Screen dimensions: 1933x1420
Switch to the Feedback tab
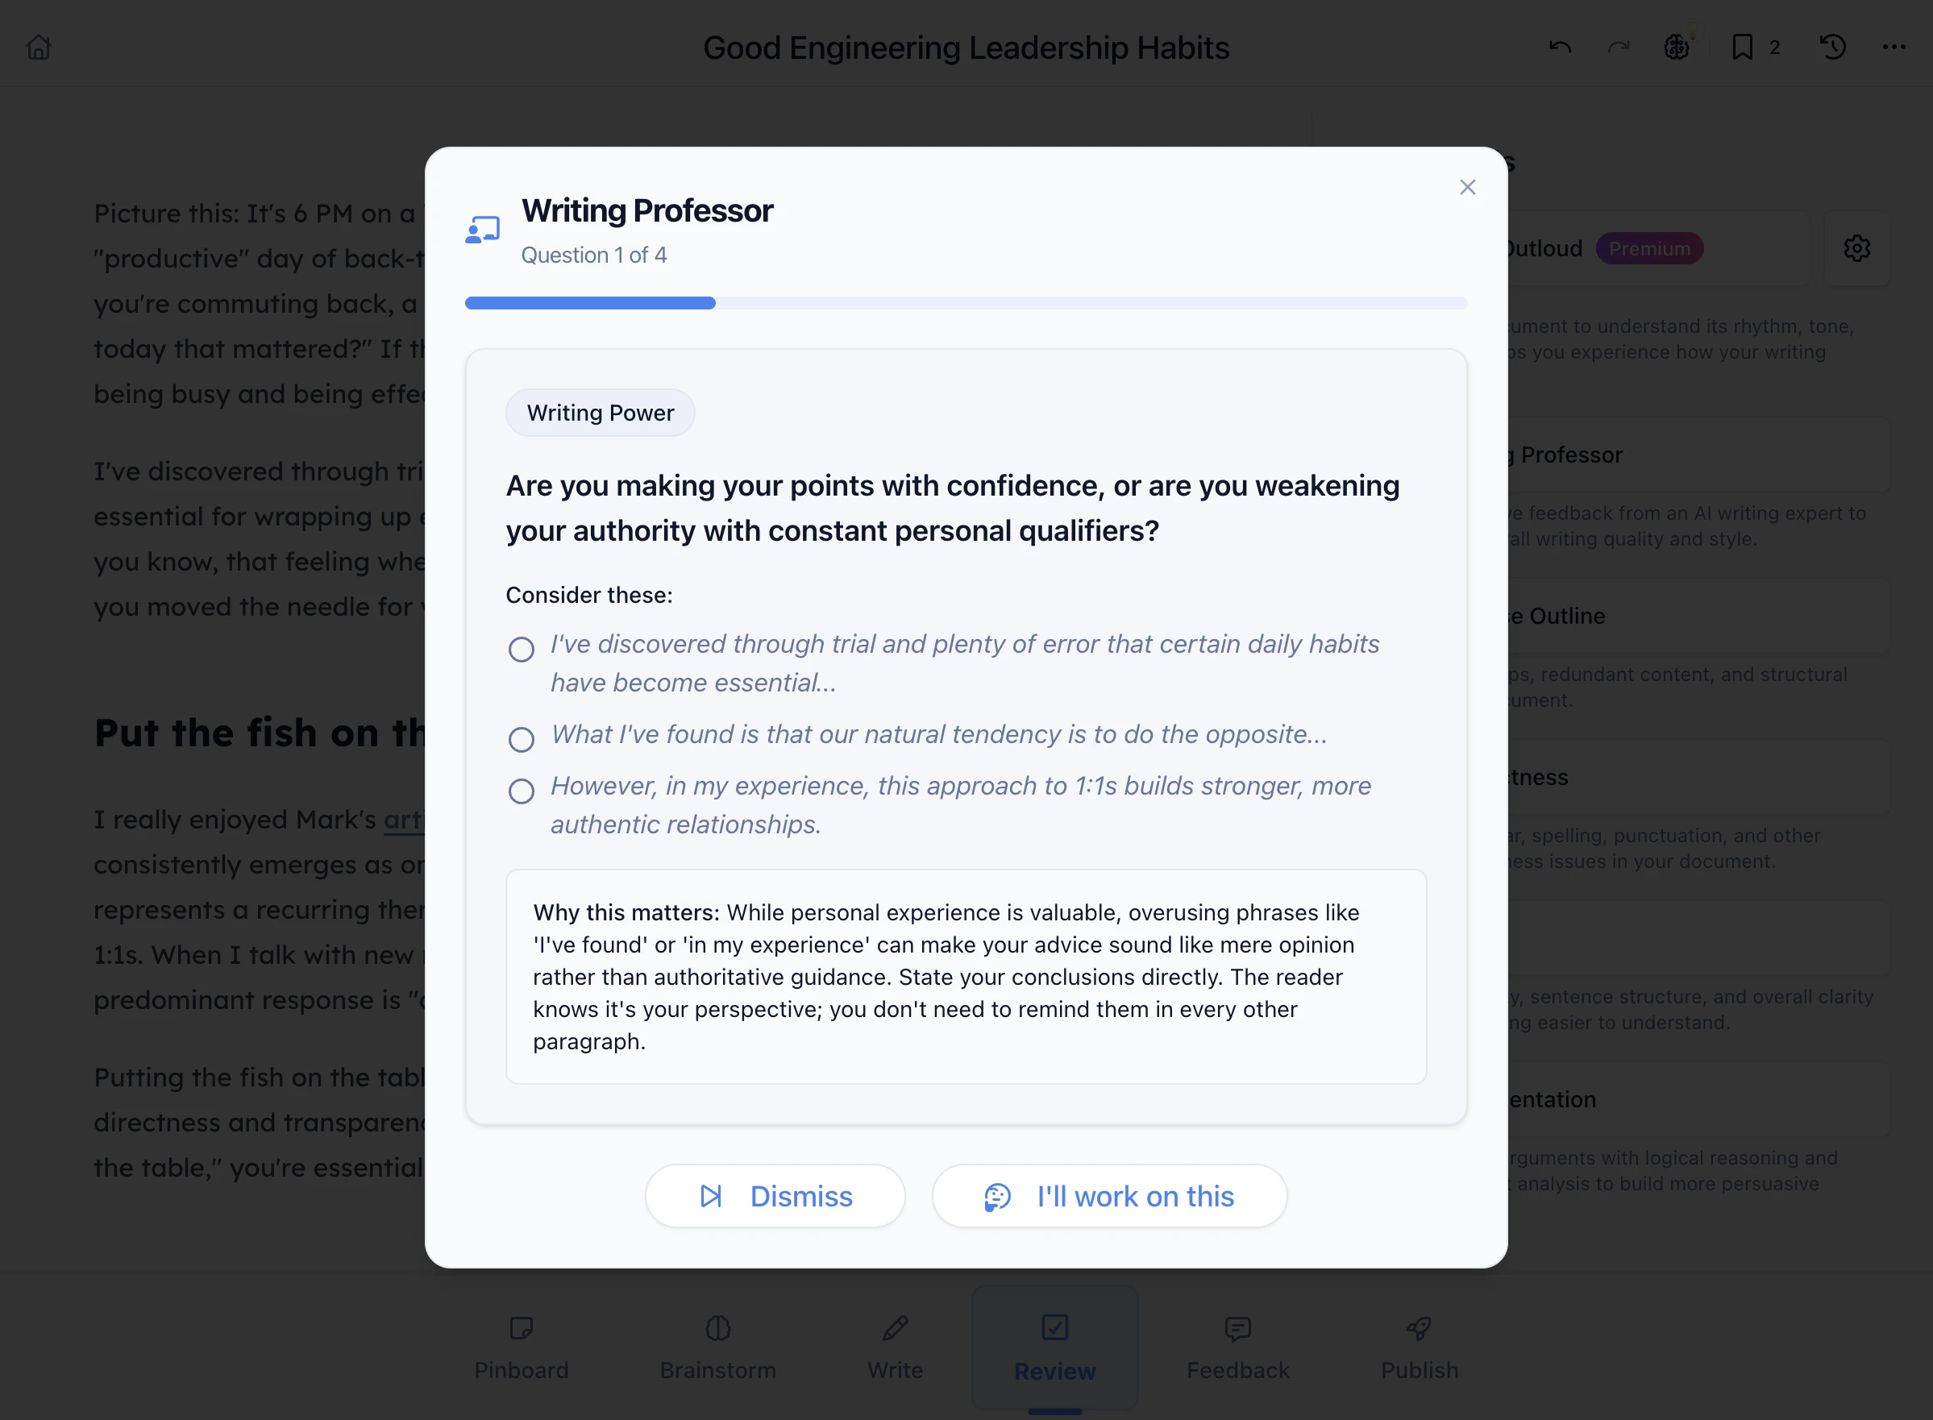click(1238, 1347)
